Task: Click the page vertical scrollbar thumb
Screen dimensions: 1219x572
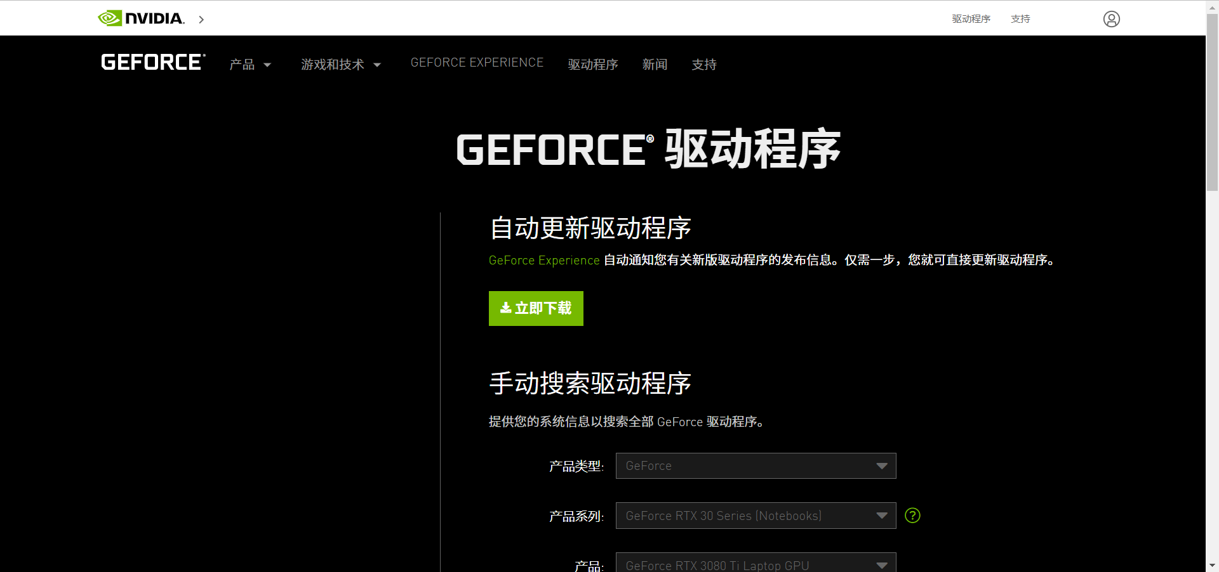Action: (1212, 101)
